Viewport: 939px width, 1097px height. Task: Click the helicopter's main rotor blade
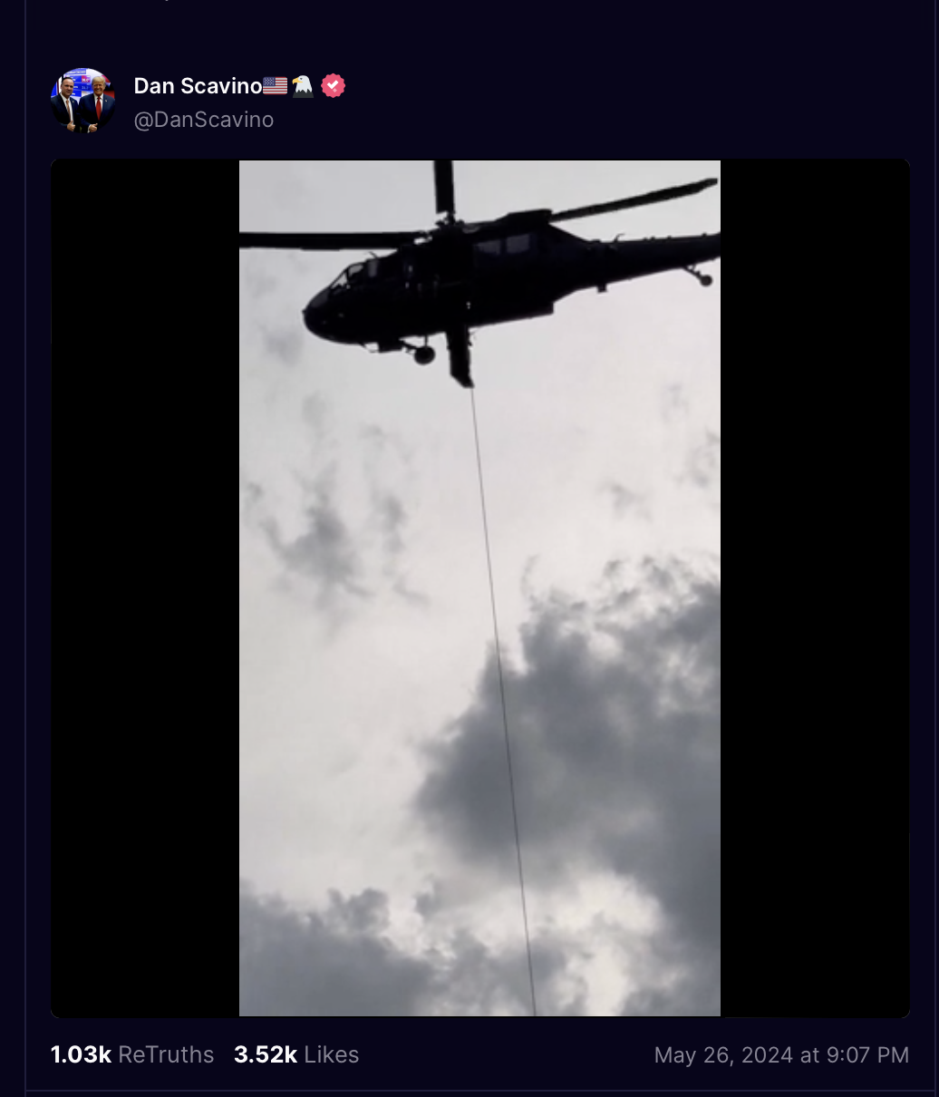coord(634,199)
